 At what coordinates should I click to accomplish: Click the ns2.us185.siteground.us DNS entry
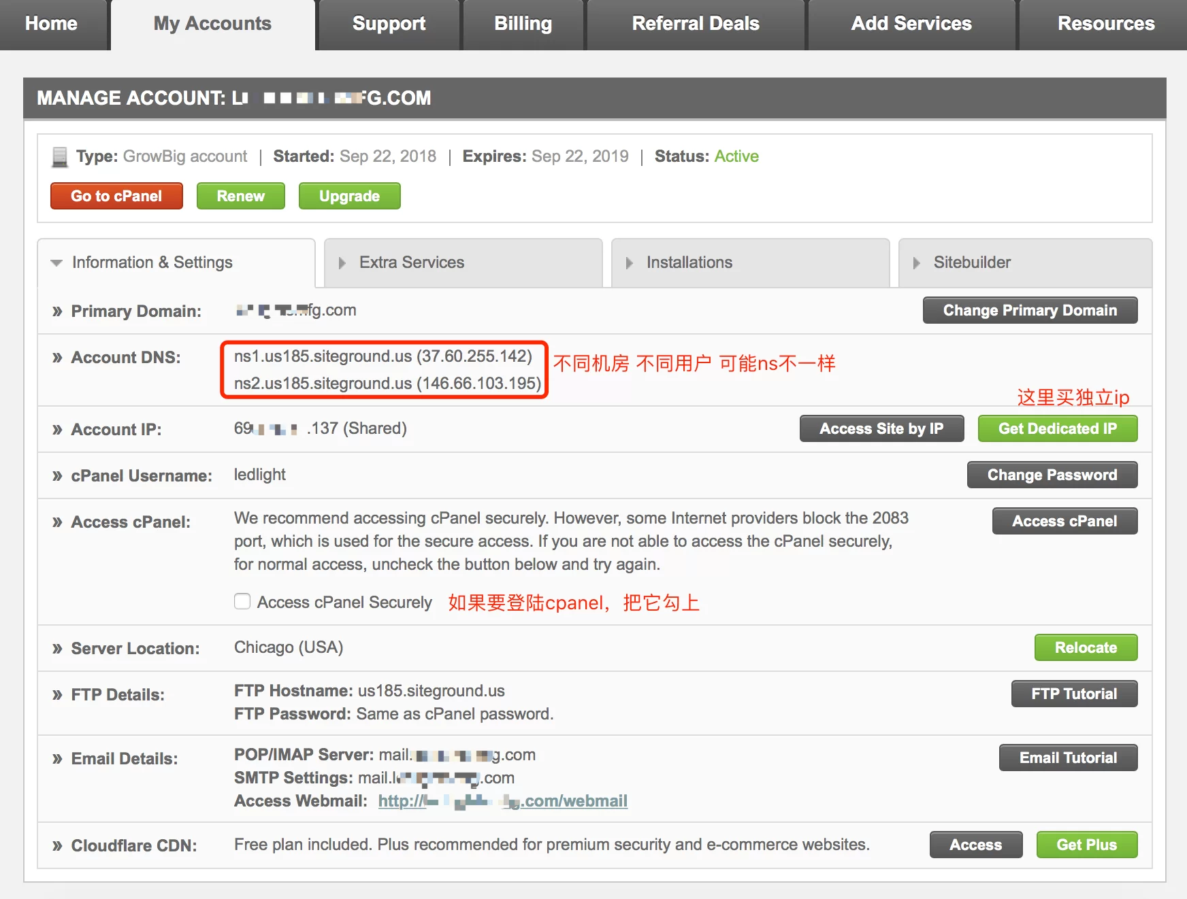point(387,384)
